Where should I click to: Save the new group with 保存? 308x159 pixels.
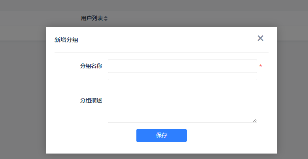coord(162,136)
